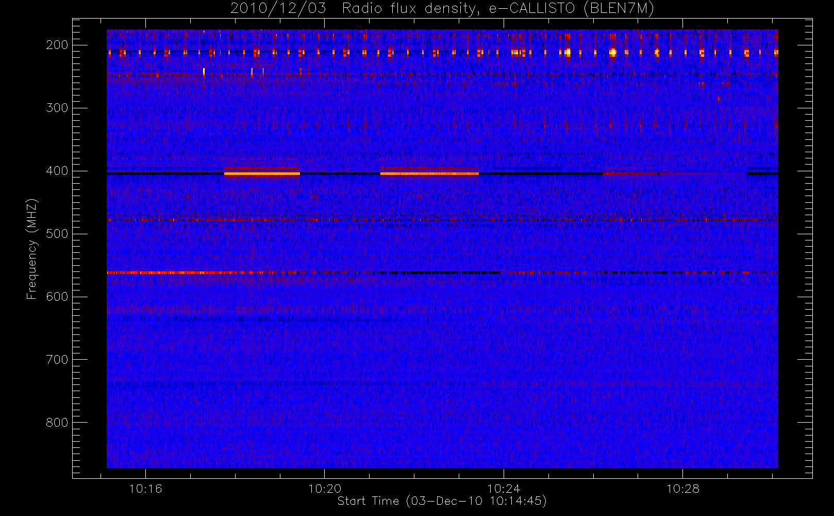
Task: Click the "Frequency (MHz)" axis label
Action: coord(32,249)
